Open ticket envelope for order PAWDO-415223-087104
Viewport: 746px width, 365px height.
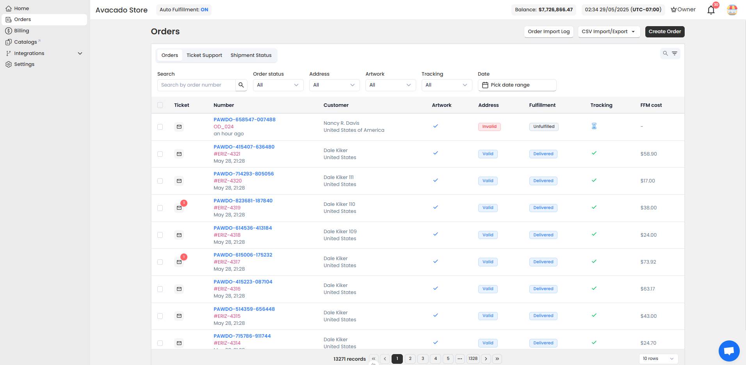[179, 289]
